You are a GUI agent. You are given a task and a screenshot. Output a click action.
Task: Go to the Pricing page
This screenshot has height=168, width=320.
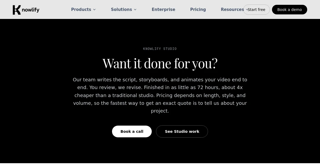(198, 10)
